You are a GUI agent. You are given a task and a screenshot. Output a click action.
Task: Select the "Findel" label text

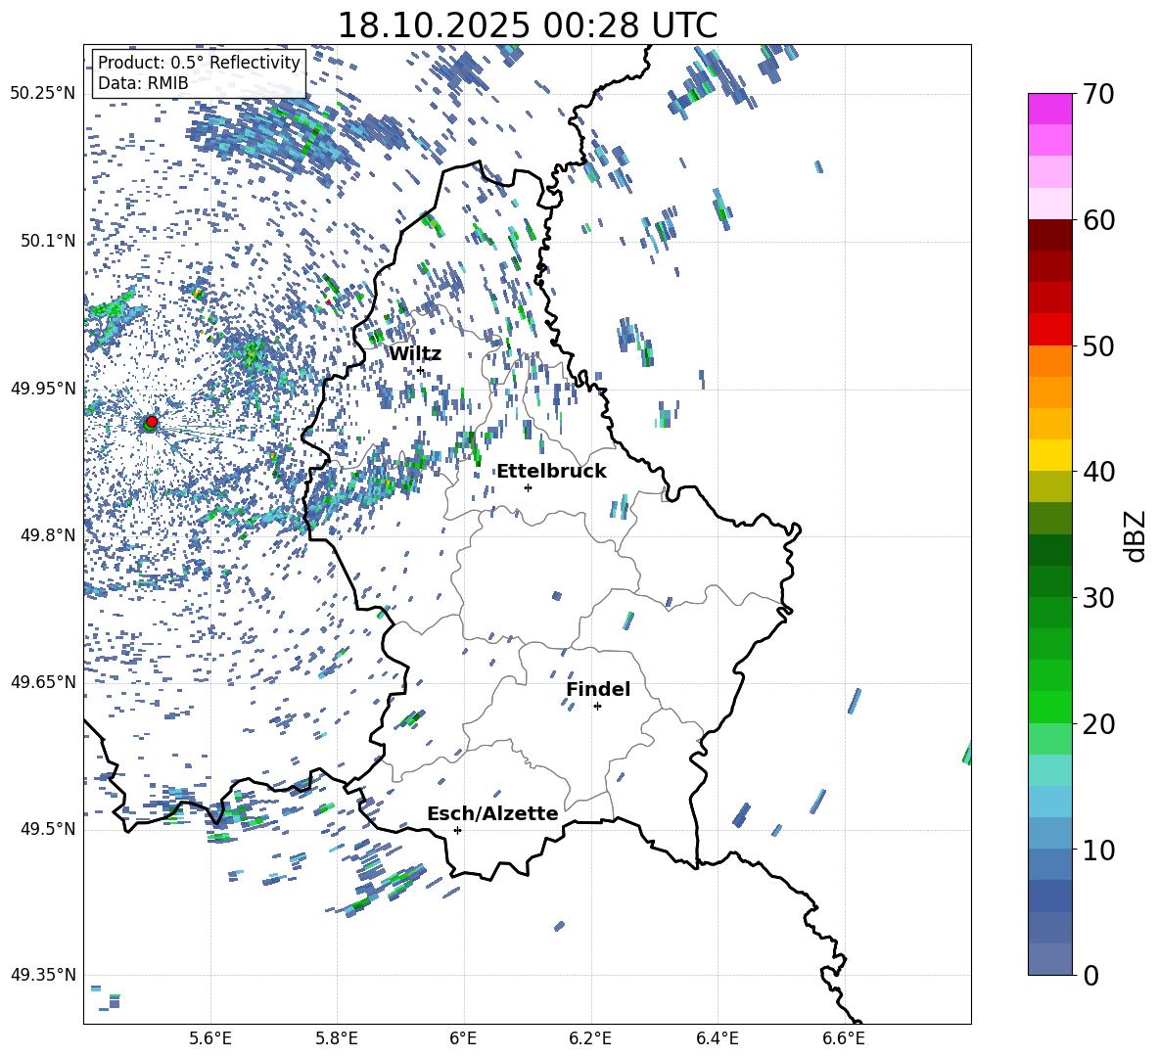(x=598, y=689)
